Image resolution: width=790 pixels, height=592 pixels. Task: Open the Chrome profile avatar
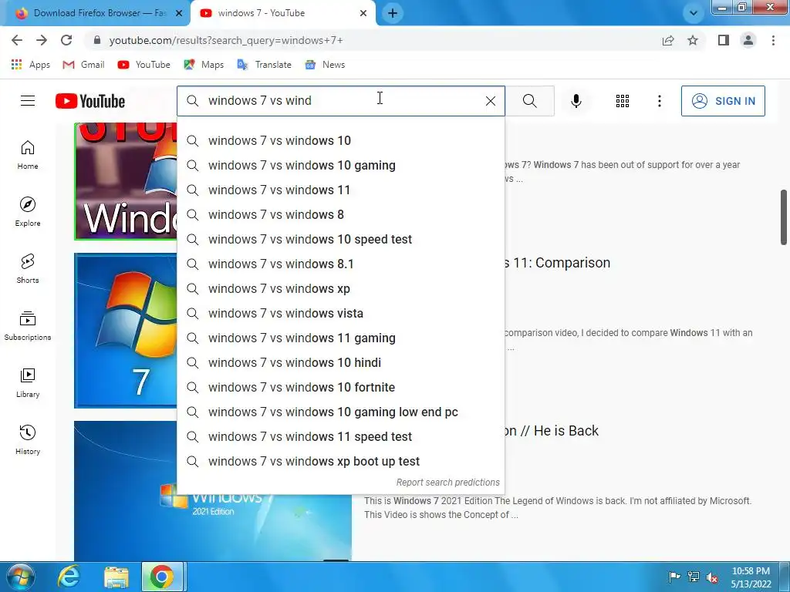[x=748, y=40]
